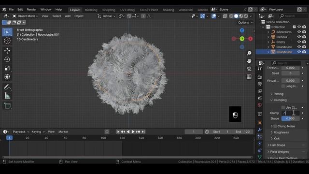
Task: Open the Tool properties tab
Action: point(260,69)
